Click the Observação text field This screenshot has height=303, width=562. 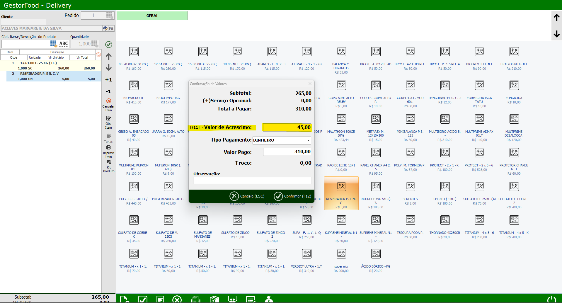[x=252, y=181]
